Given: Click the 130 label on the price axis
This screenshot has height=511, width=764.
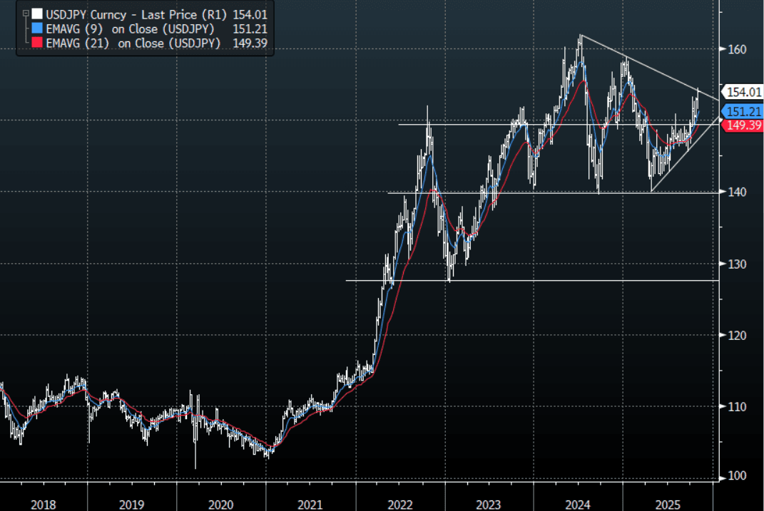Looking at the screenshot, I should (737, 264).
